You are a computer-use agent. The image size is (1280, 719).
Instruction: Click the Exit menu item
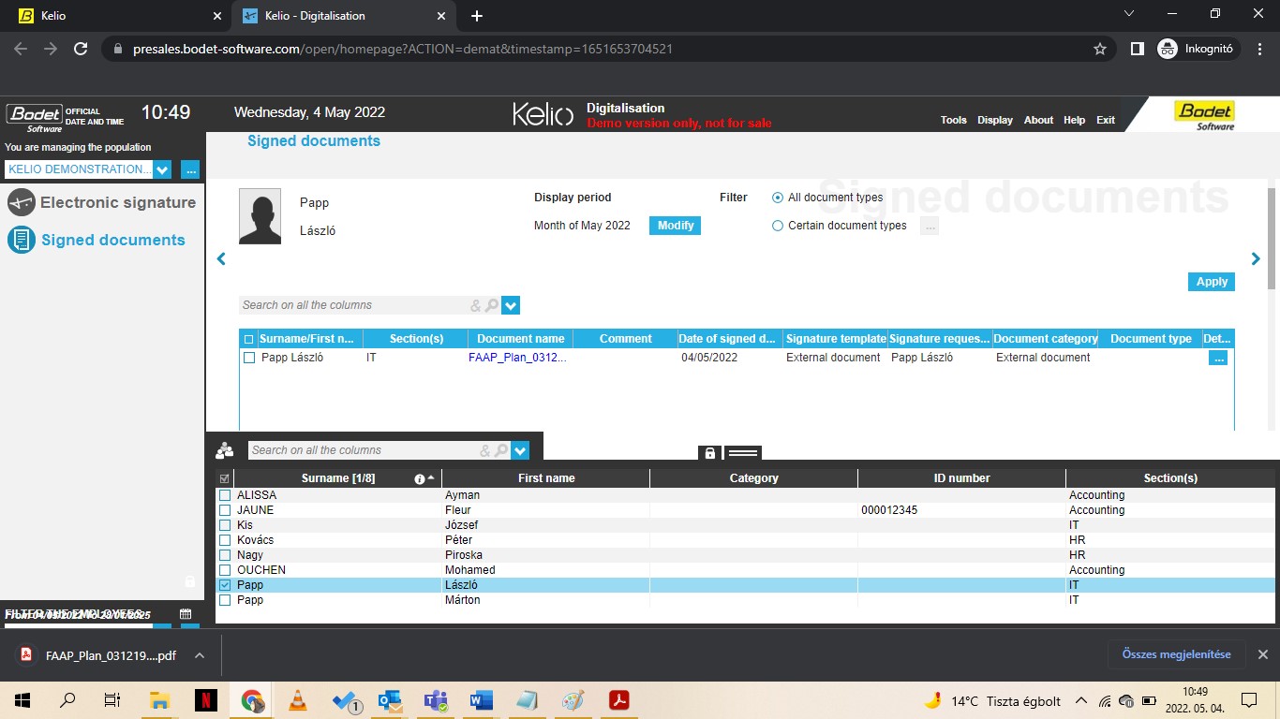point(1106,120)
